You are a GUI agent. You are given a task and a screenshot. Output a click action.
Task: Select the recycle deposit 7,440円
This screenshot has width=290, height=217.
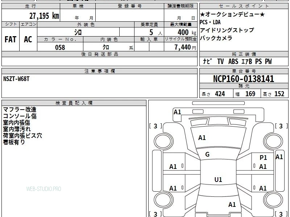coord(185,47)
